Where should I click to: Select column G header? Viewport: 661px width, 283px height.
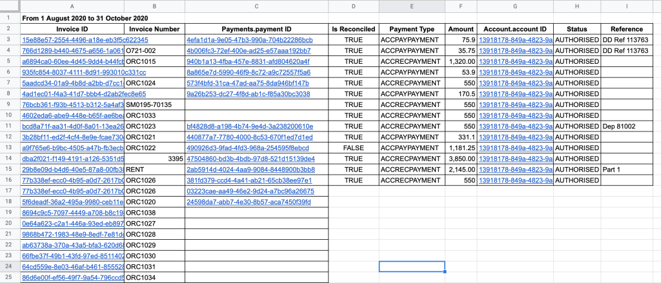coord(515,6)
